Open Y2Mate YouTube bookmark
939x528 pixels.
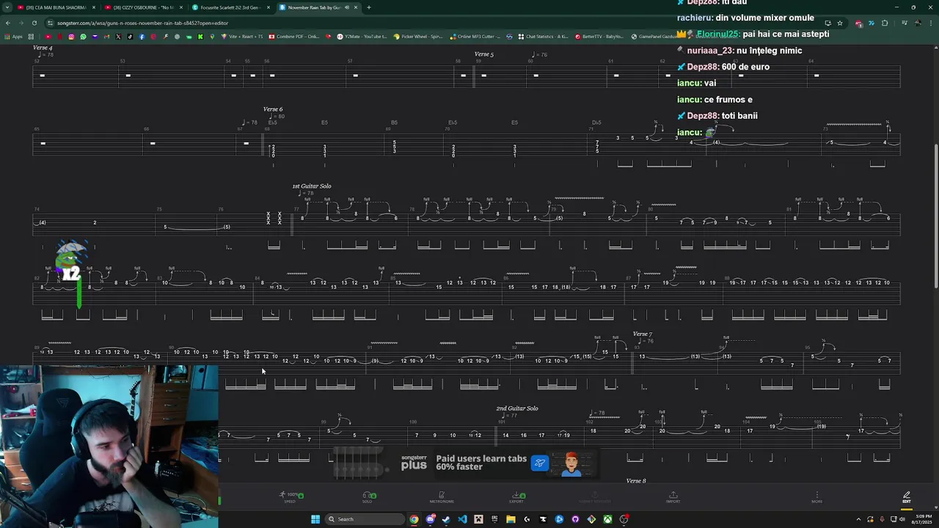coord(362,37)
